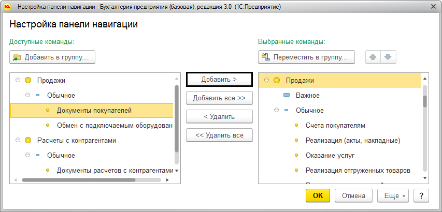Open the Еще dropdown menu

(x=393, y=195)
